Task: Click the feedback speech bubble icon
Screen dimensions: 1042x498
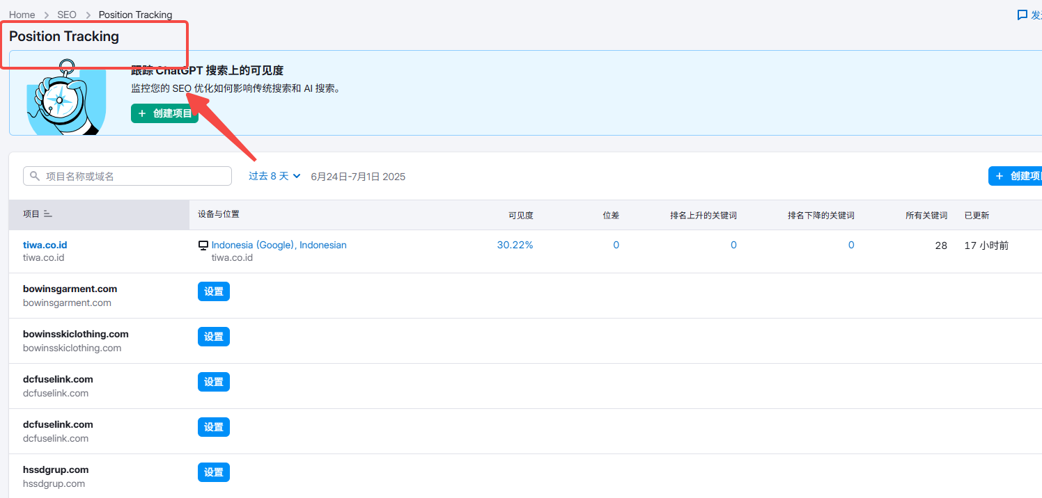Action: 1022,15
